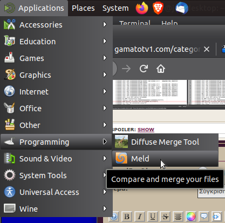The image size is (225, 223).
Task: Open Diffuse Merge Tool entry
Action: 165,142
